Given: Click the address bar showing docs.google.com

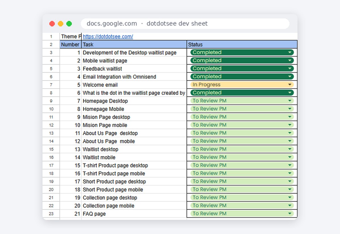Looking at the screenshot, I should click(x=185, y=24).
